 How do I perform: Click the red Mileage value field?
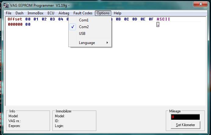(x=185, y=117)
